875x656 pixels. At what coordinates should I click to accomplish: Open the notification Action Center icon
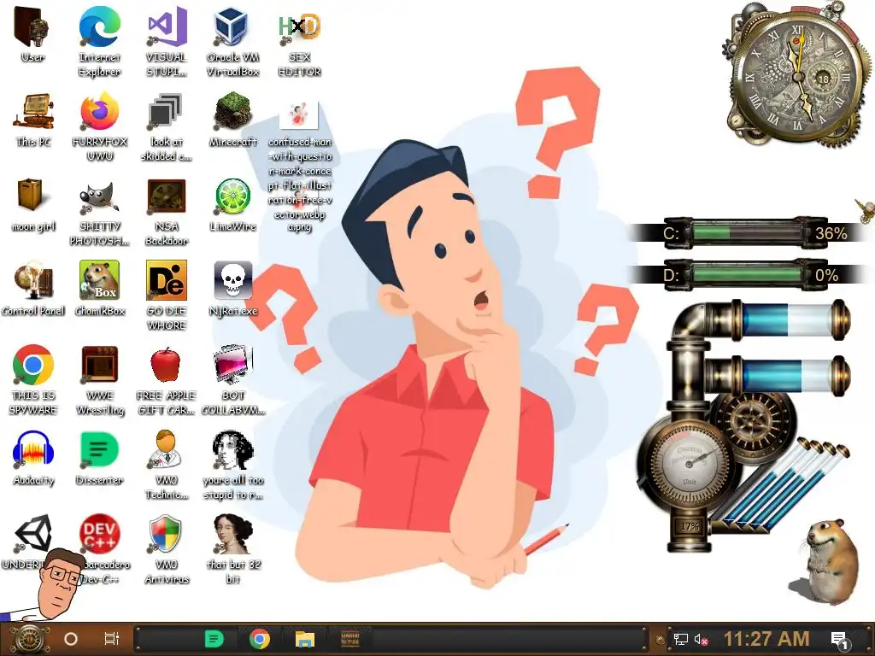point(840,640)
